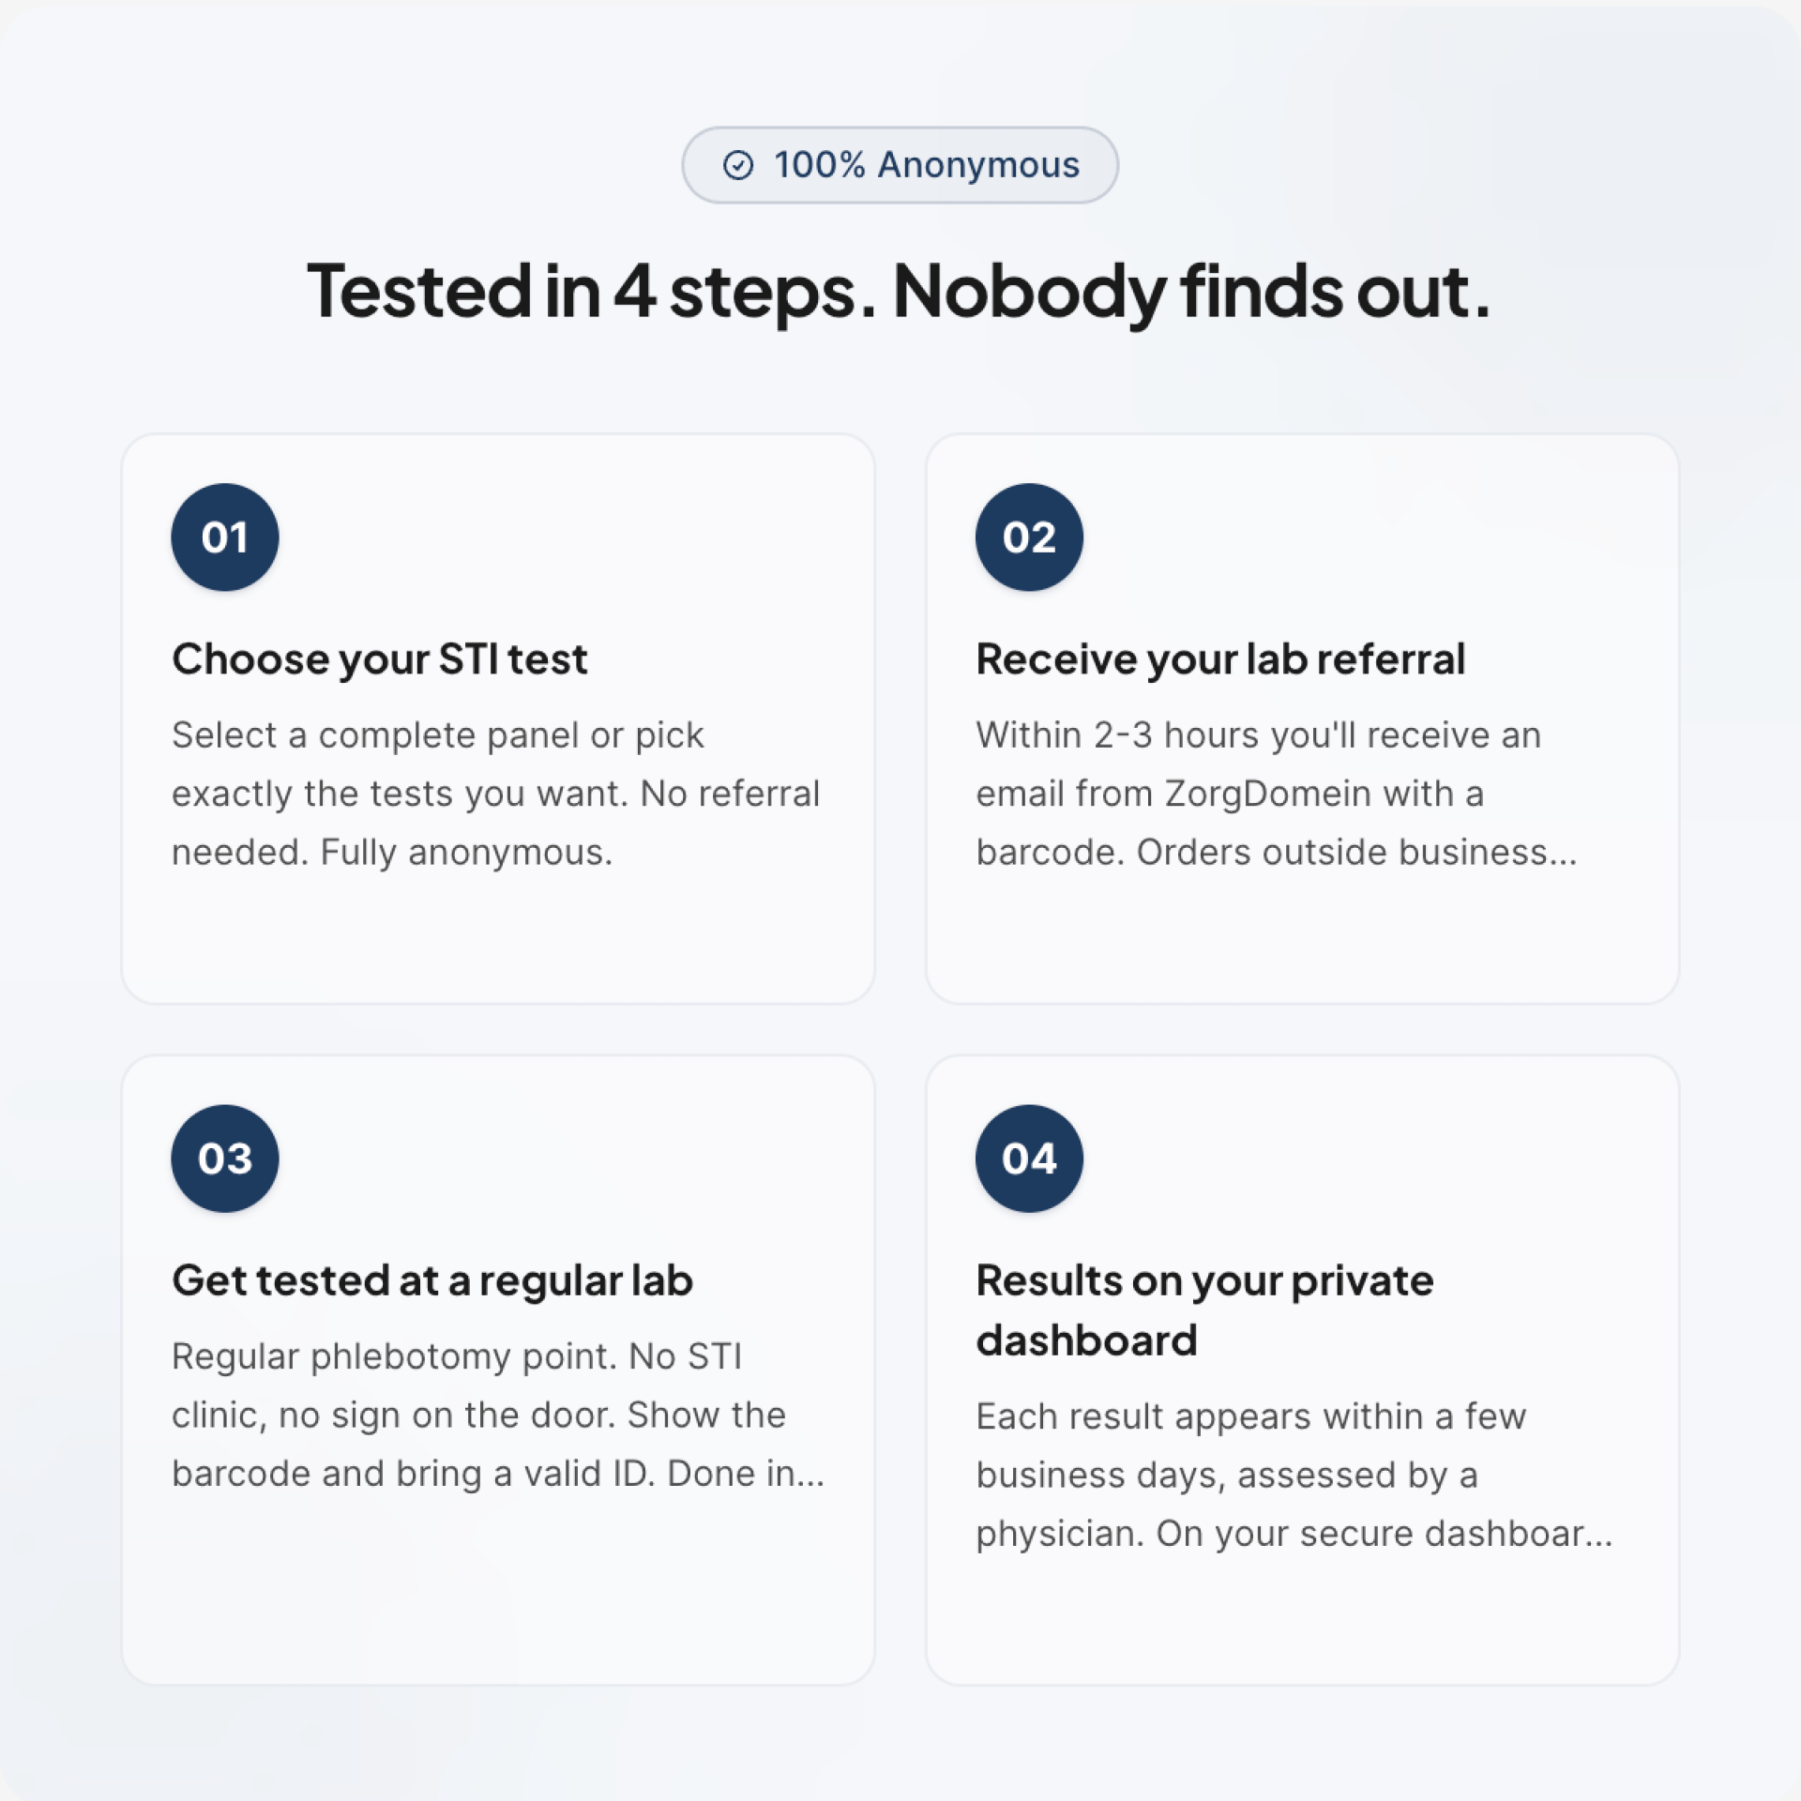Expand the truncated ellipsis after "Orders outside business"
Viewport: 1801px width, 1801px height.
[1564, 855]
